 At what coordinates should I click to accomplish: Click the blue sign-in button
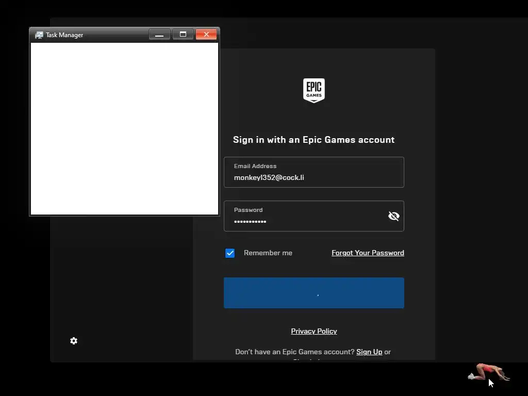click(314, 293)
